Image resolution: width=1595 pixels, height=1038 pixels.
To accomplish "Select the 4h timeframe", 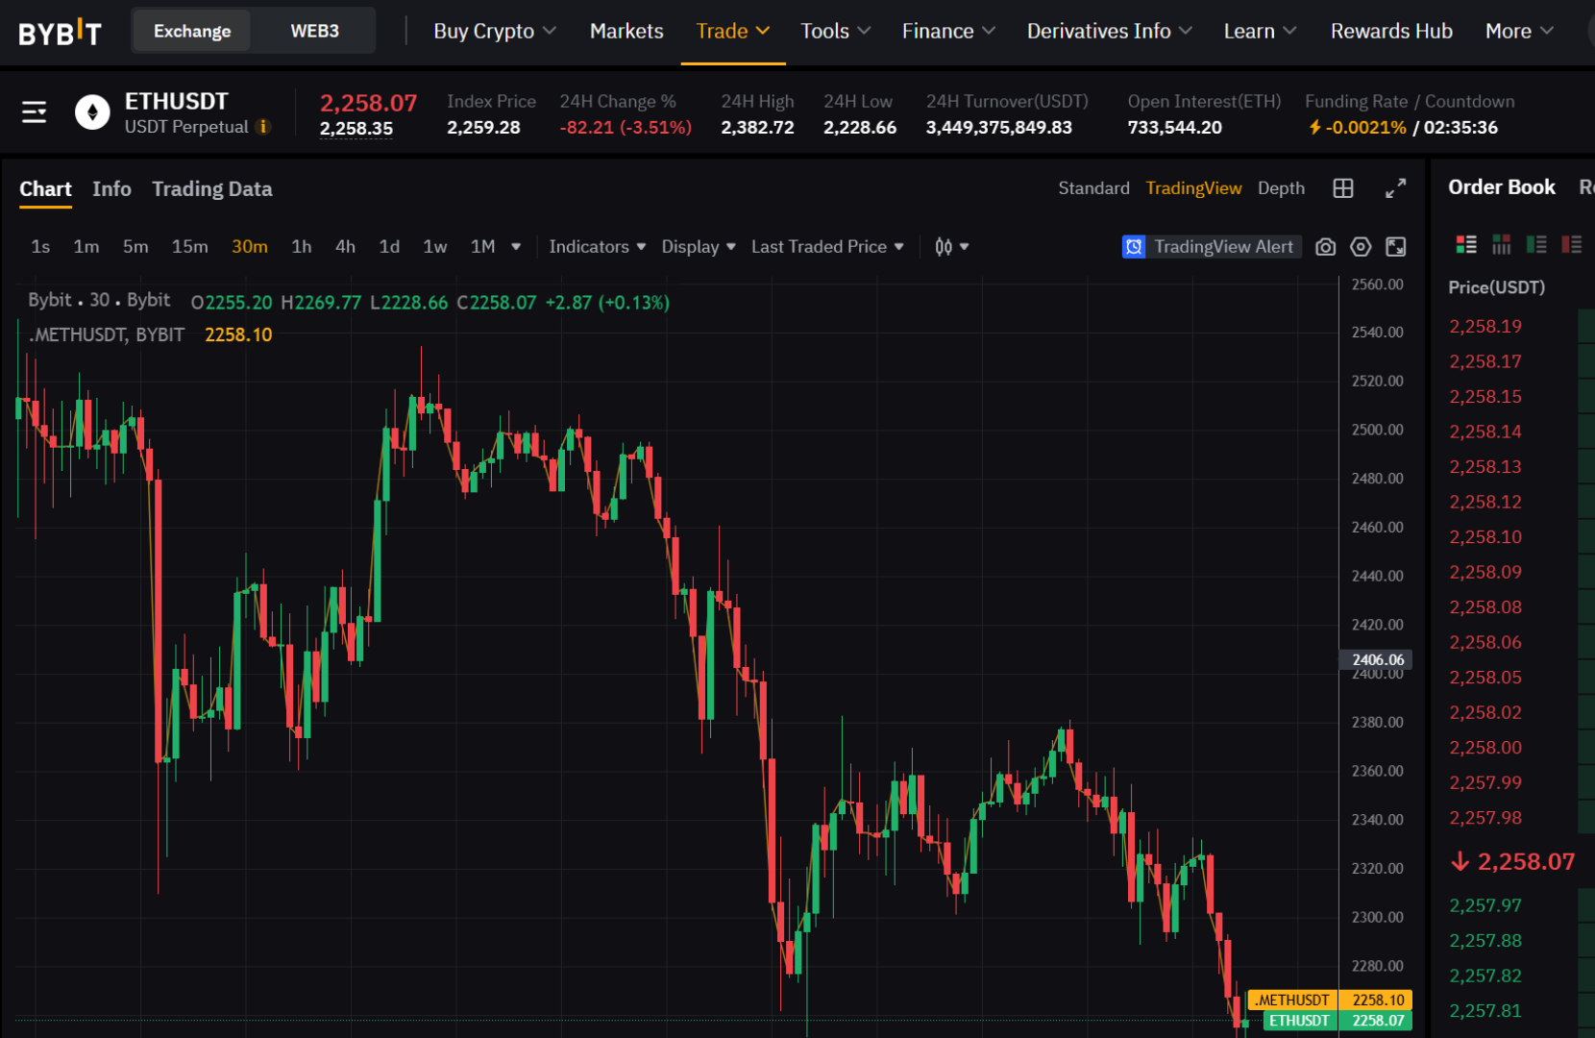I will click(x=345, y=247).
